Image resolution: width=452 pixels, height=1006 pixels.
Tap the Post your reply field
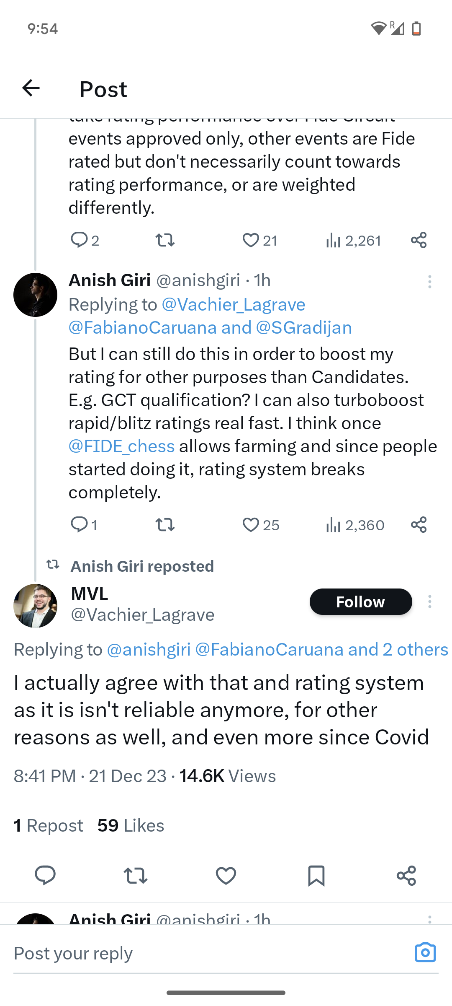pos(201,954)
